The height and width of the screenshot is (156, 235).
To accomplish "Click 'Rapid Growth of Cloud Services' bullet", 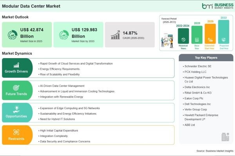I will tap(76, 64).
